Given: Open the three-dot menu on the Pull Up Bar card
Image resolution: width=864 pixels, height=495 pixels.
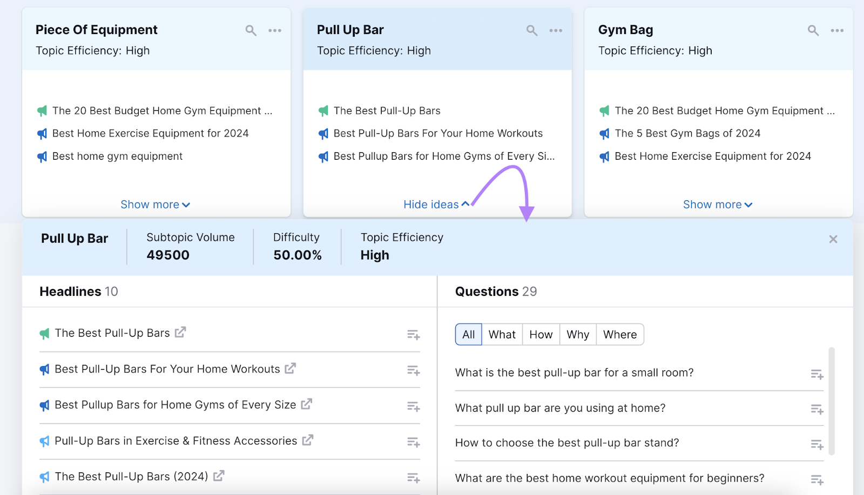Looking at the screenshot, I should tap(556, 30).
